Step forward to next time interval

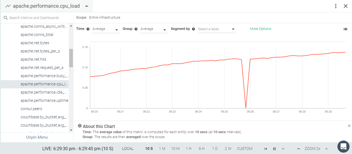(x=283, y=149)
